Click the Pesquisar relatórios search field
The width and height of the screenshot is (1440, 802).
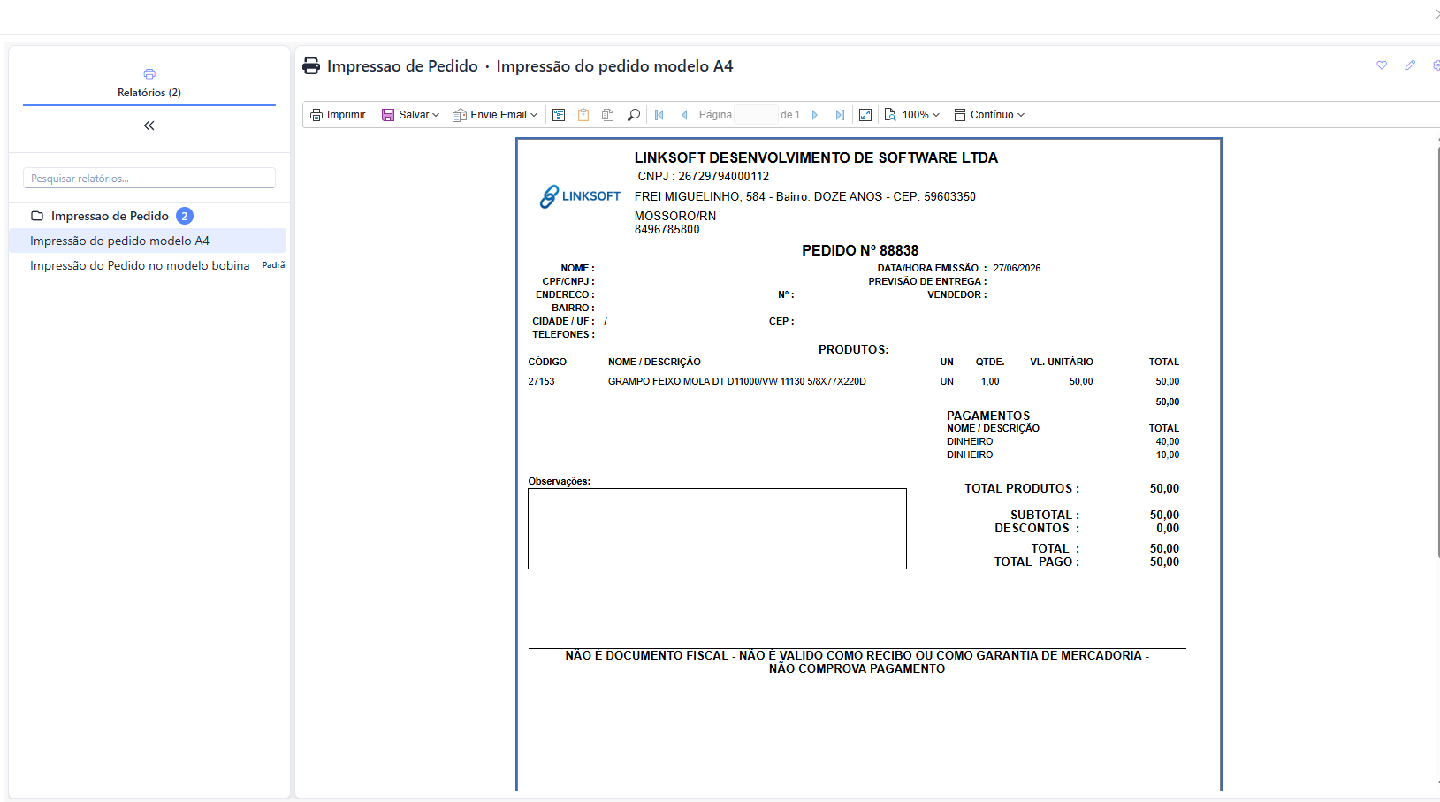(149, 178)
